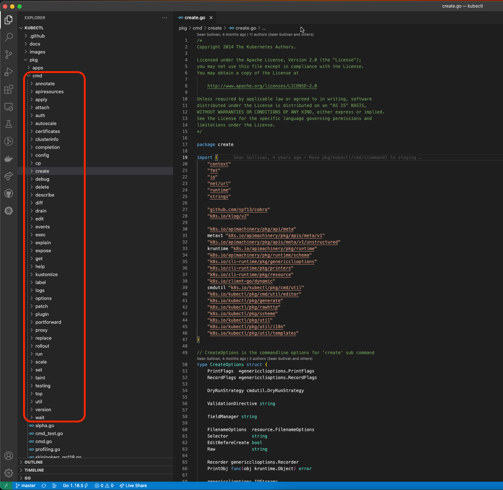Open the Live Share view in activity bar
The width and height of the screenshot is (503, 490).
tap(9, 176)
